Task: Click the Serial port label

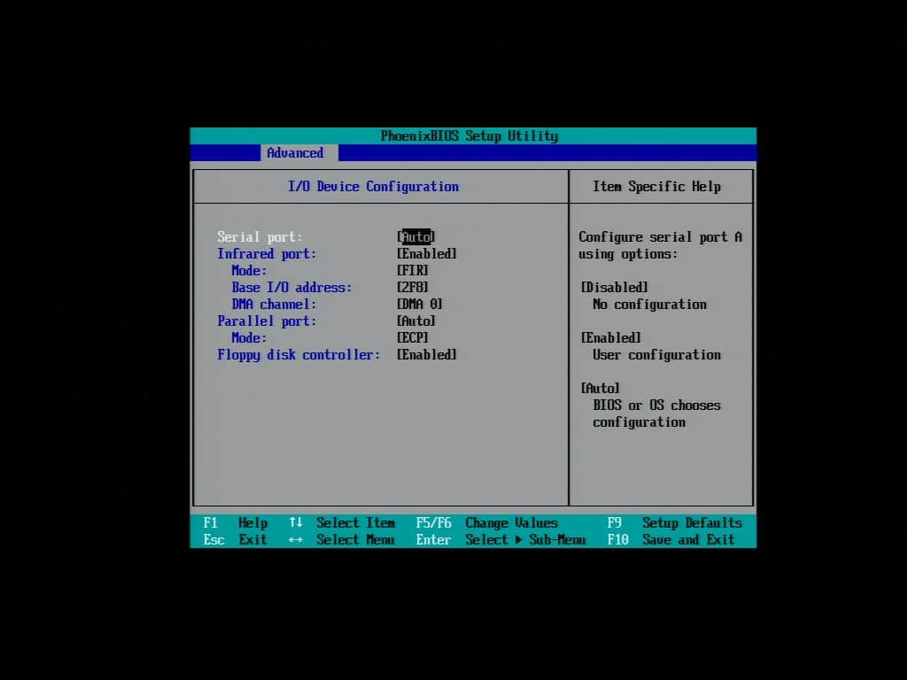Action: tap(260, 236)
